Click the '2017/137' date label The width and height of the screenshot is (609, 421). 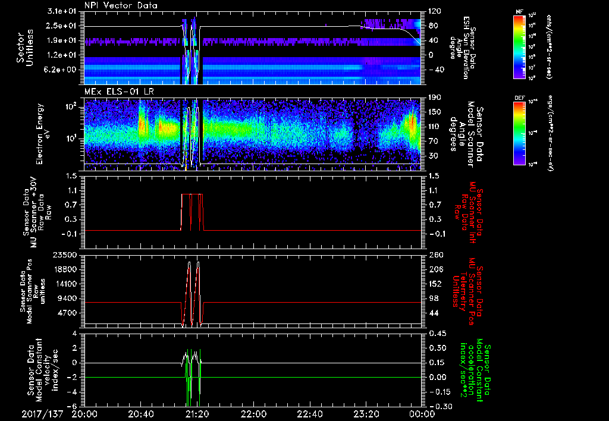42,414
